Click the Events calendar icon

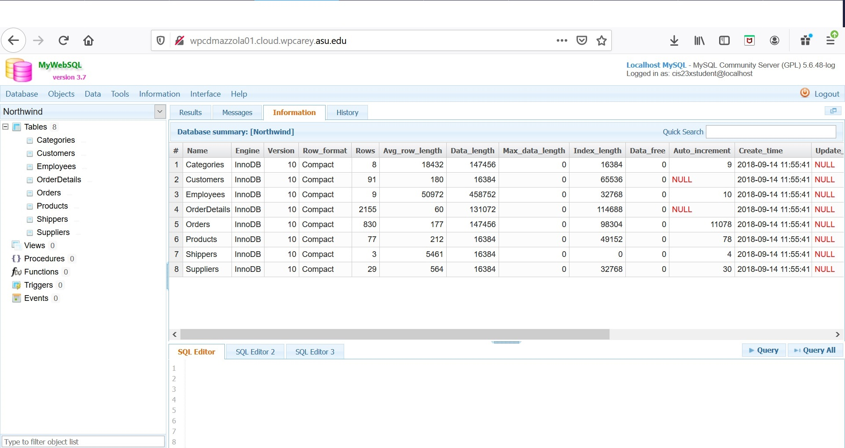tap(16, 298)
